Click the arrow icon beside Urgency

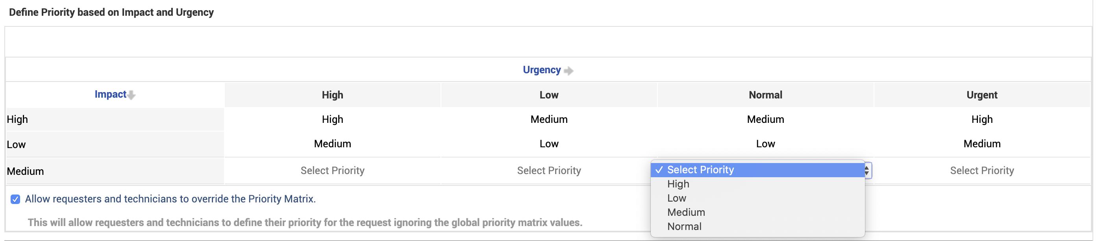point(568,70)
